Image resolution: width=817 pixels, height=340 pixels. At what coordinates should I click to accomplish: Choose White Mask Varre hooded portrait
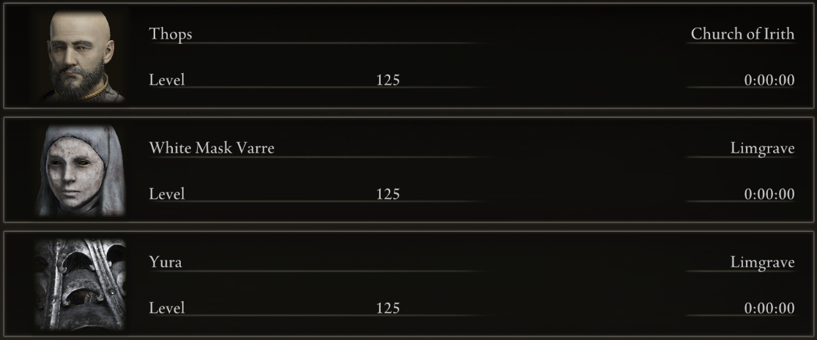[x=81, y=170]
